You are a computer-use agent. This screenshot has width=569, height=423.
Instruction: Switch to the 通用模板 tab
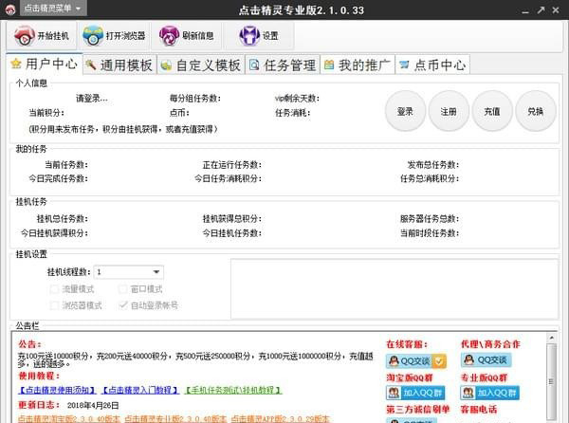119,65
